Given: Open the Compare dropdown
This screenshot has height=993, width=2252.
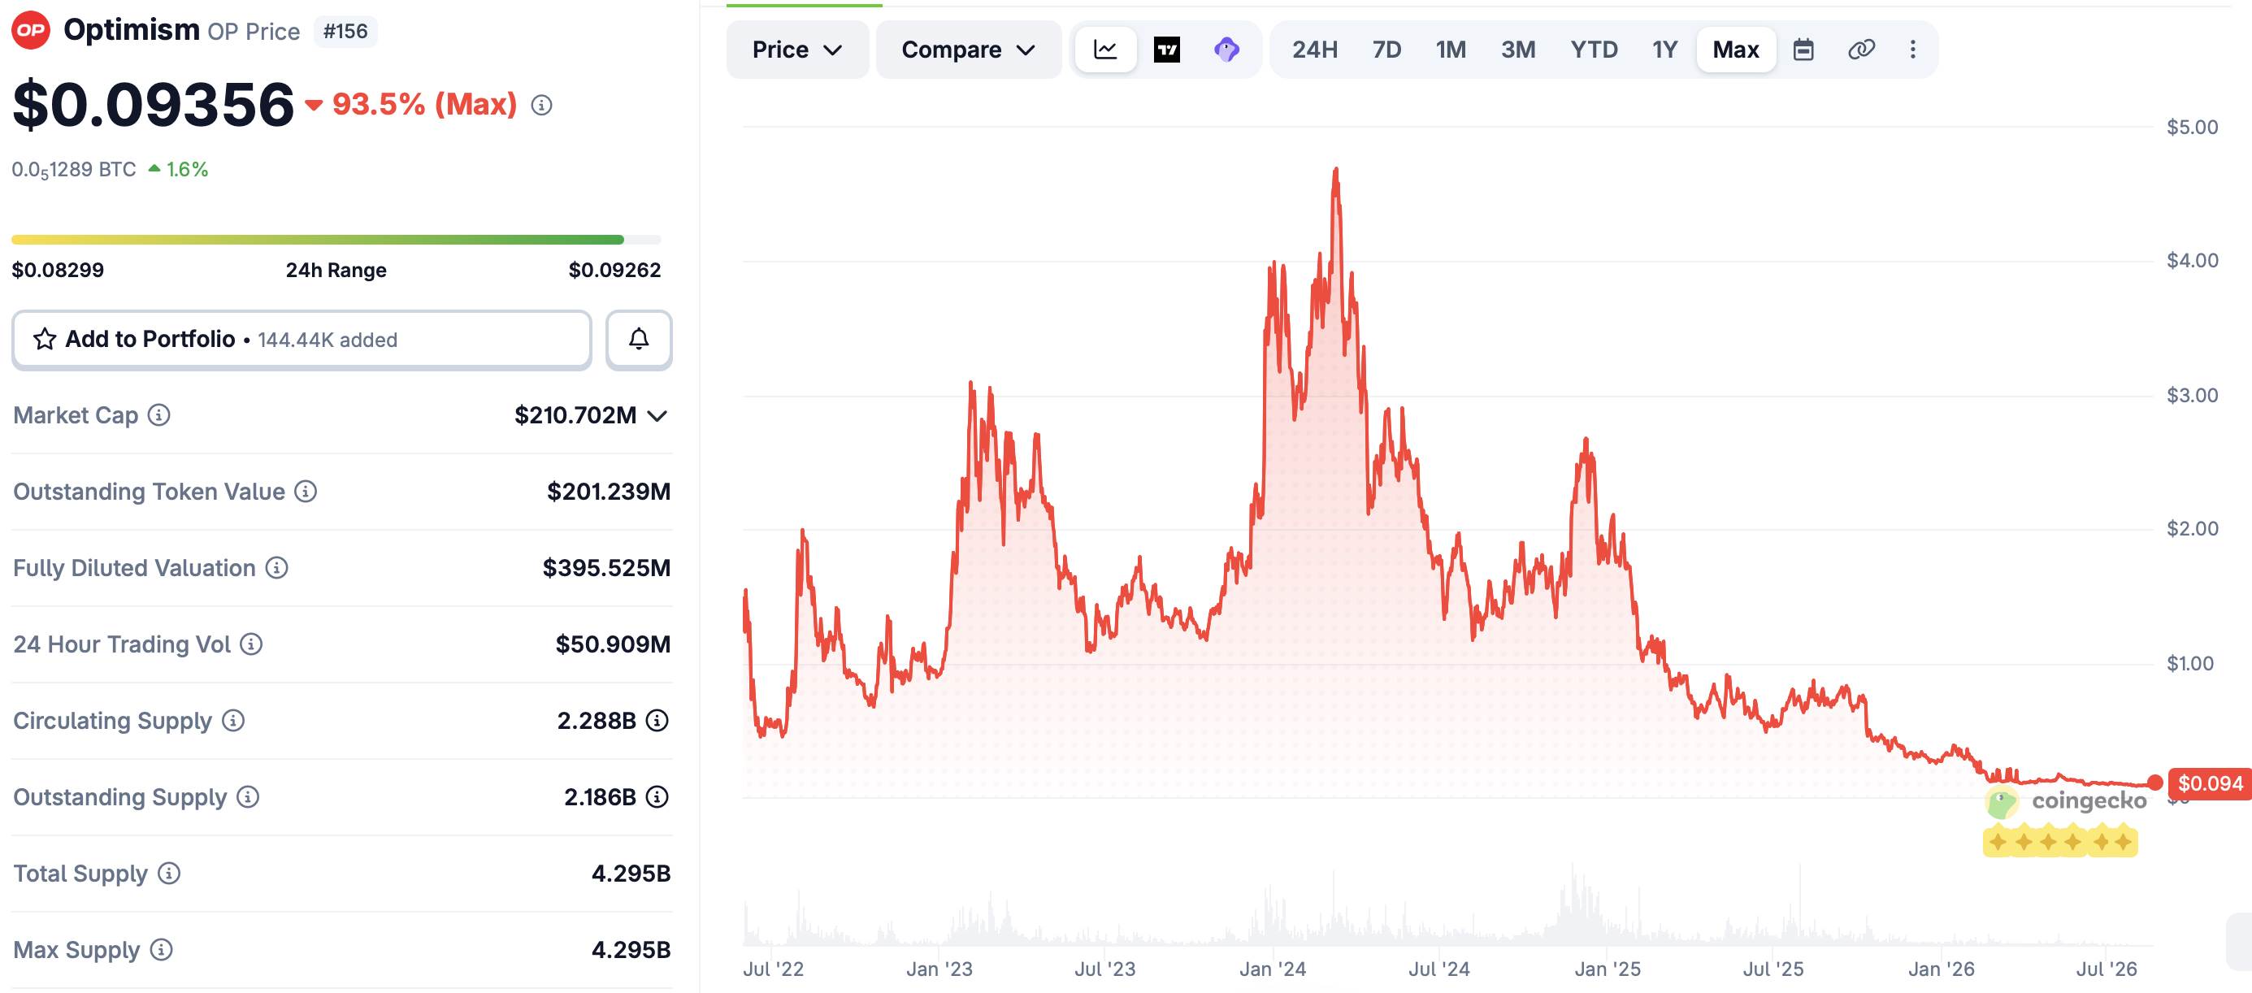Looking at the screenshot, I should tap(969, 50).
